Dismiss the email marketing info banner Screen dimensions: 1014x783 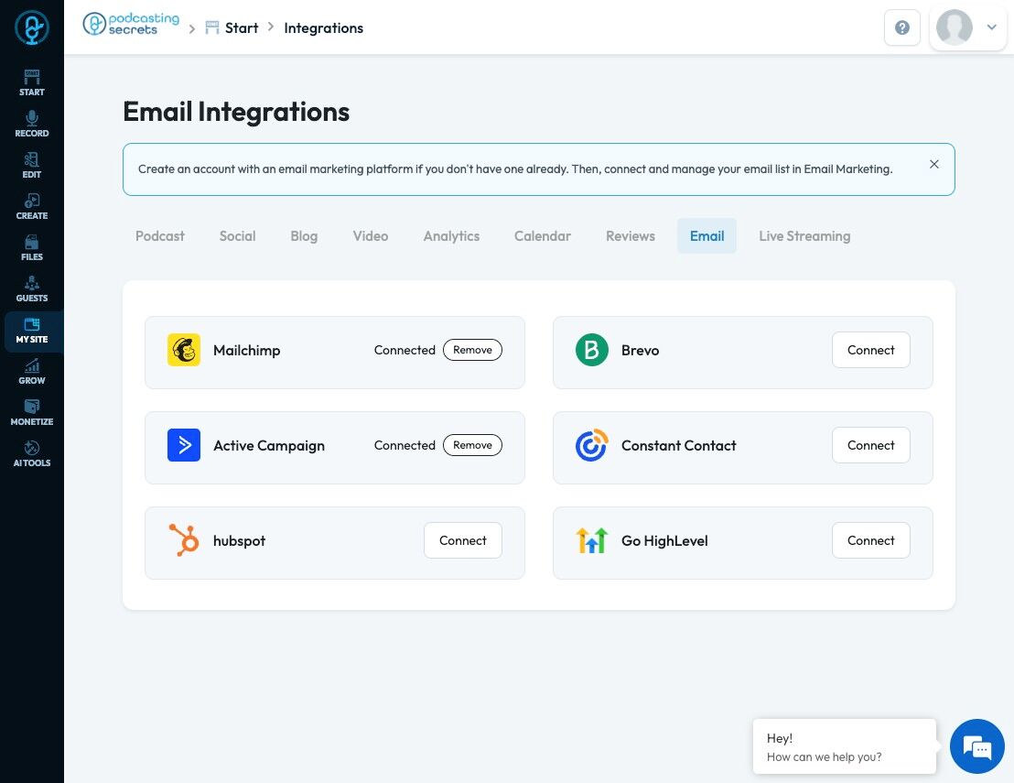[x=933, y=164]
